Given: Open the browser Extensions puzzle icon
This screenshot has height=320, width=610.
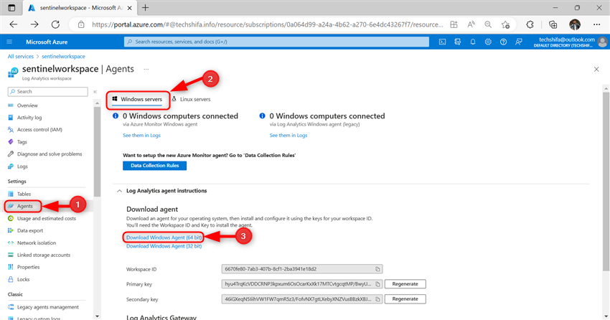Looking at the screenshot, I should (530, 24).
